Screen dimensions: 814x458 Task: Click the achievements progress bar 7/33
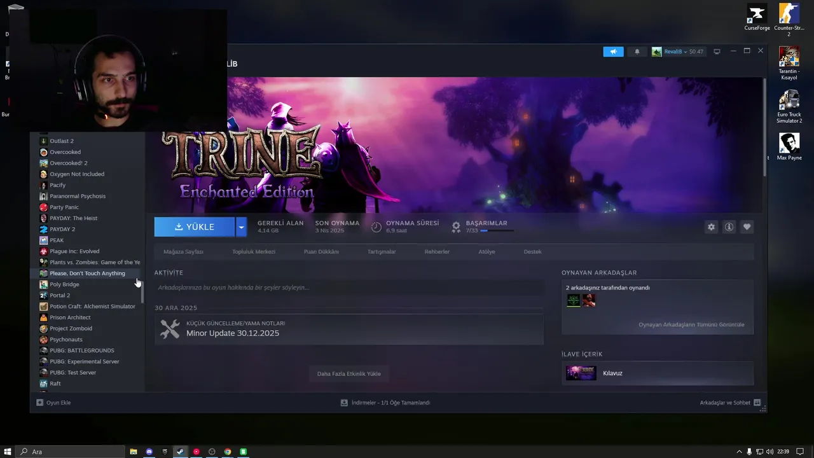coord(497,230)
